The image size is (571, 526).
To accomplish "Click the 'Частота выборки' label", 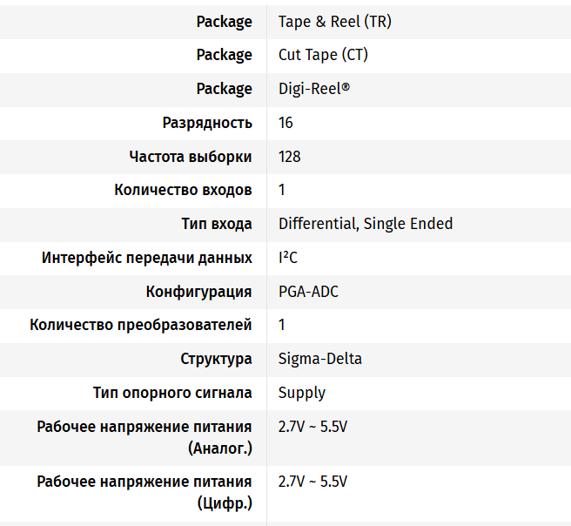I will [x=191, y=157].
